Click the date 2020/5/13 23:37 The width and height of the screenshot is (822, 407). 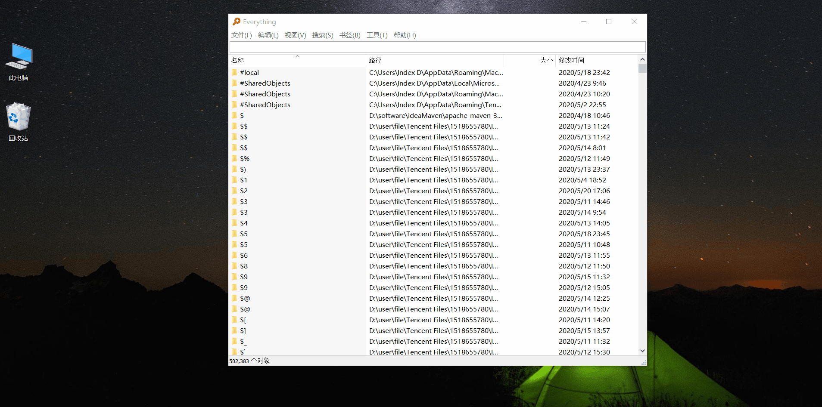coord(584,169)
